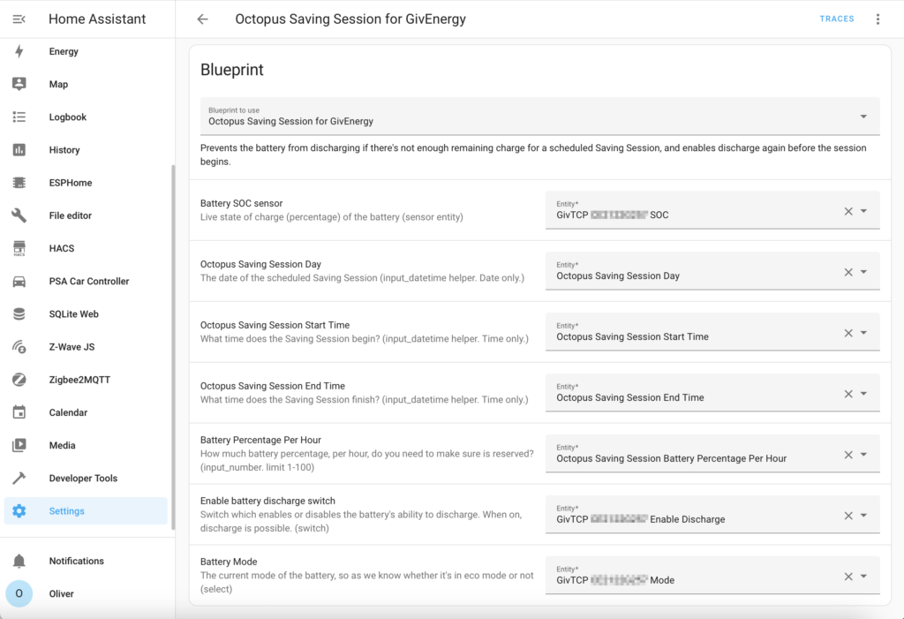Screen dimensions: 904x619
Task: Open Oliver's user profile
Action: (86, 593)
